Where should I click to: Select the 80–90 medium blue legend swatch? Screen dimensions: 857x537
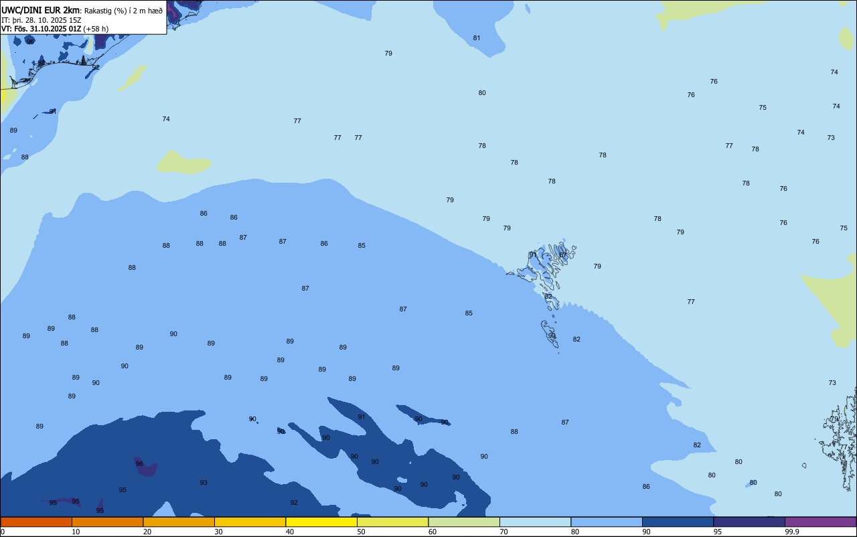tap(607, 522)
